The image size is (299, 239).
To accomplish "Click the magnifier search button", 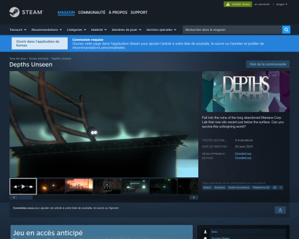I will pyautogui.click(x=286, y=30).
